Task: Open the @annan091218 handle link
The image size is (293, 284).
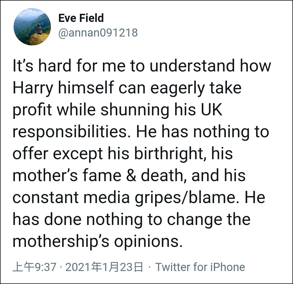Action: 98,33
